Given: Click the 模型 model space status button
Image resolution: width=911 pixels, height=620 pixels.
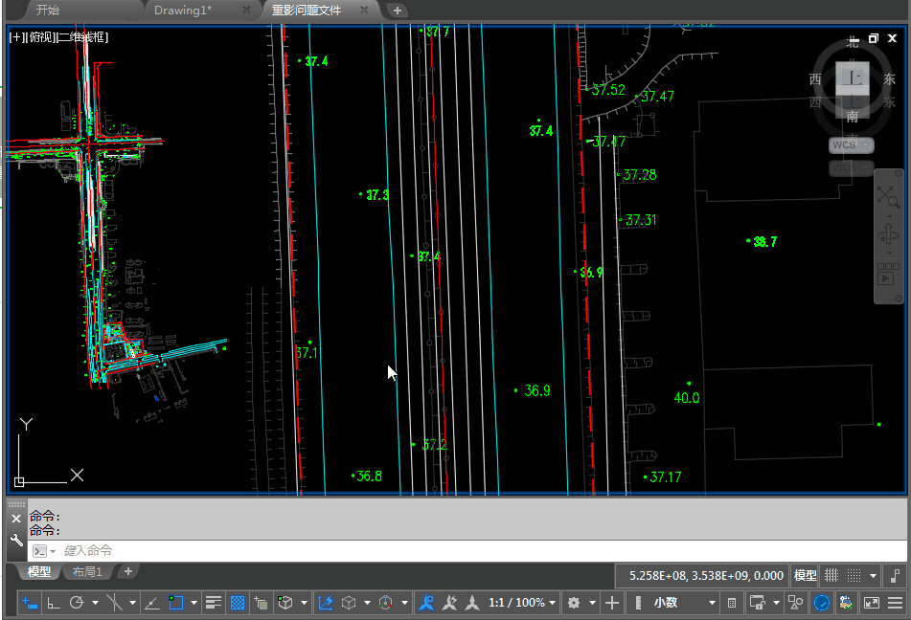Looking at the screenshot, I should (805, 576).
